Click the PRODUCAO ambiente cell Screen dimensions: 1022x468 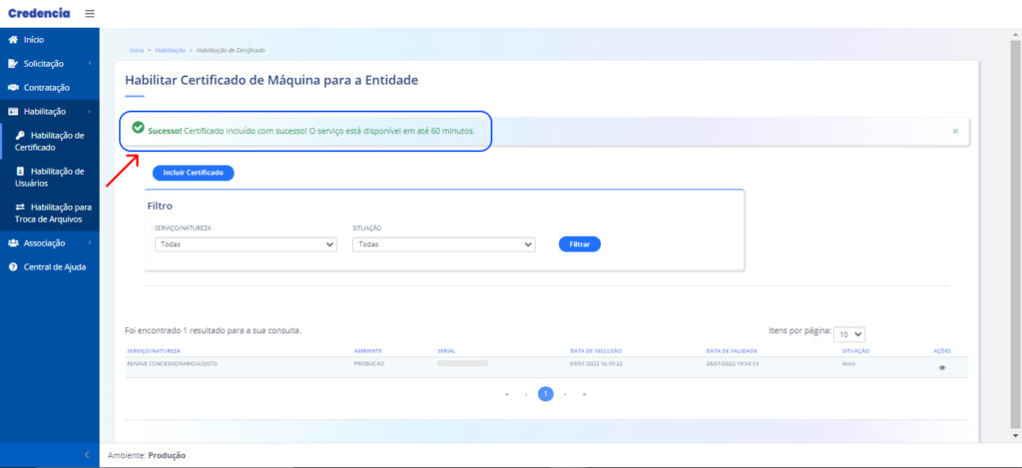click(369, 363)
